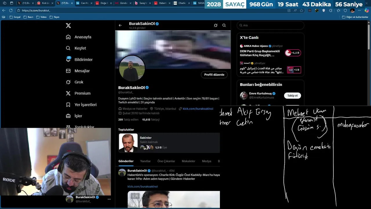The image size is (371, 209).
Task: Click the search icon in profile header
Action: pos(224,25)
